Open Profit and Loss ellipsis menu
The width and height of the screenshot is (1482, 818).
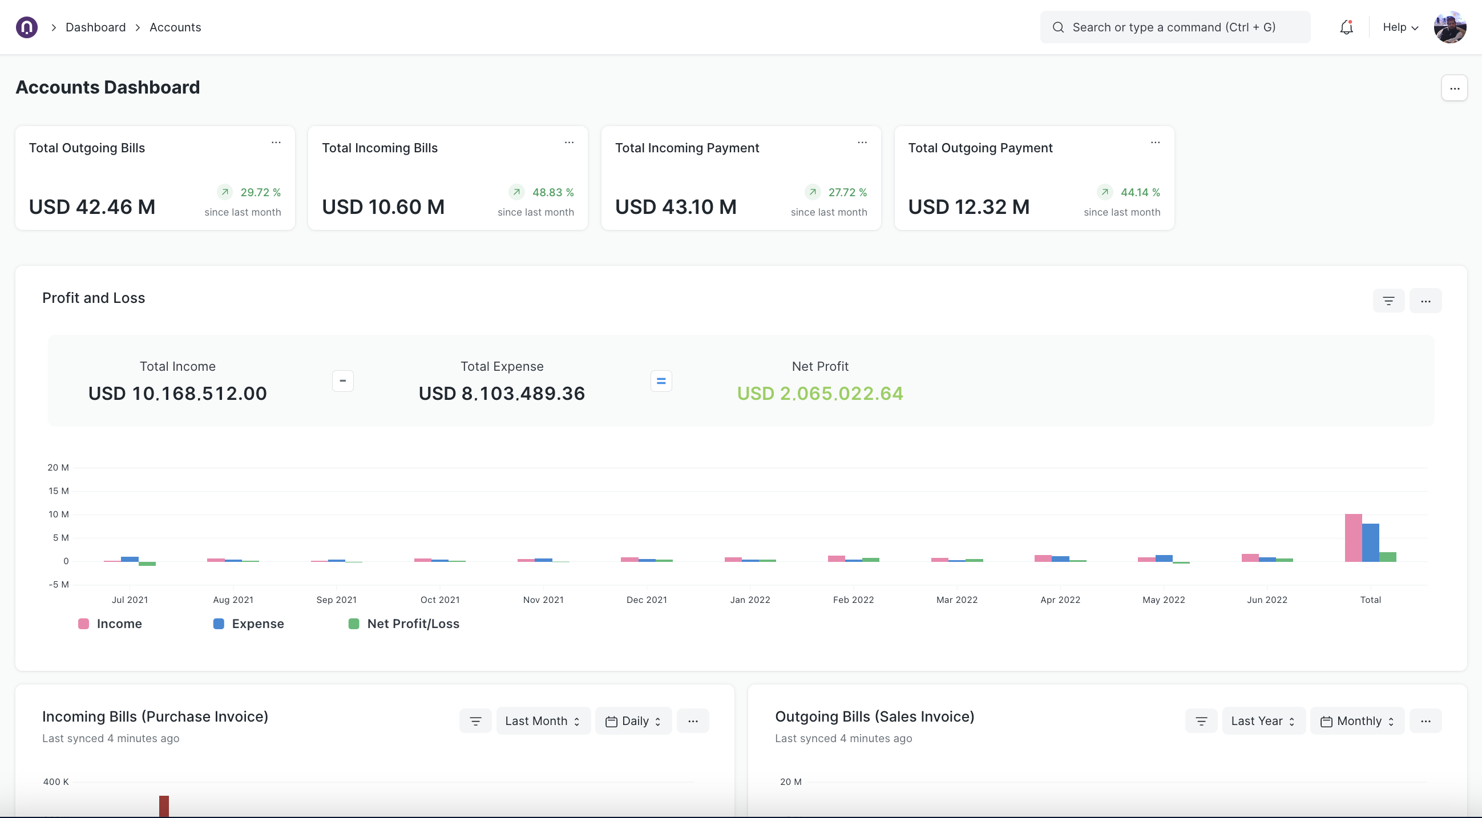coord(1425,301)
